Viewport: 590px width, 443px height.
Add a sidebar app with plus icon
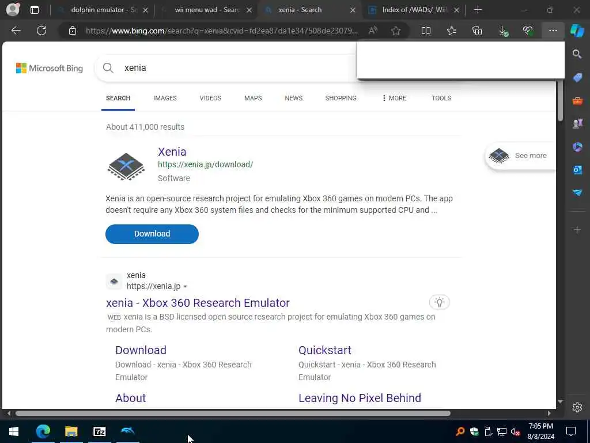(577, 230)
